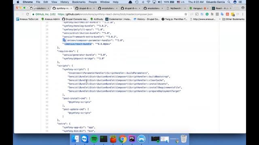Open the Anexus ToDo List bookmark
The height and width of the screenshot is (145, 259).
27,19
